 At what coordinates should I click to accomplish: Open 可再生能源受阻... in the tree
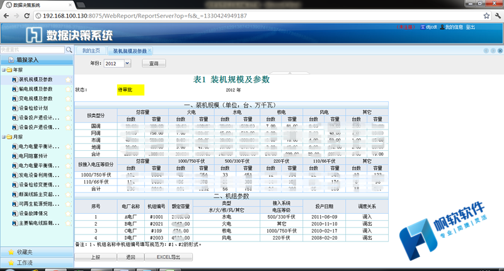click(x=39, y=204)
